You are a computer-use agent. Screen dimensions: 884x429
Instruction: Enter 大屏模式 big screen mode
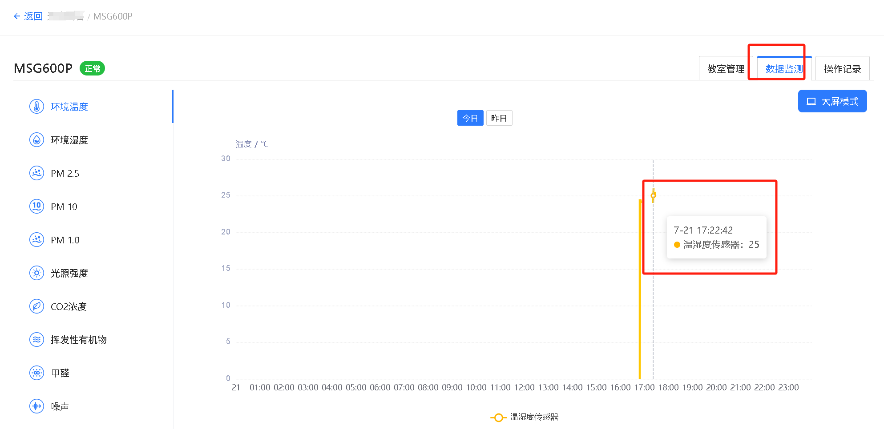pos(832,101)
